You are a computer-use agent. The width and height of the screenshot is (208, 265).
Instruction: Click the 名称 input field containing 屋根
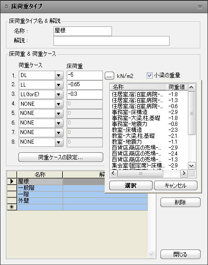point(83,31)
